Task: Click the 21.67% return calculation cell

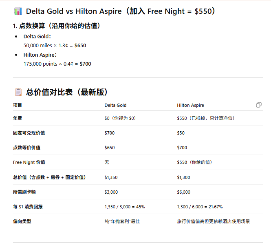Action: pos(200,207)
